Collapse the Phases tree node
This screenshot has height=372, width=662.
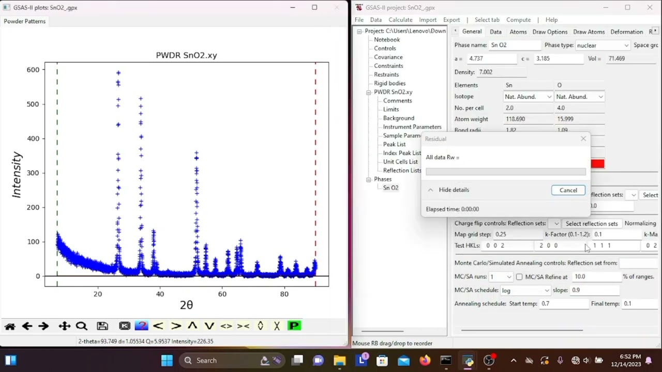pyautogui.click(x=368, y=179)
